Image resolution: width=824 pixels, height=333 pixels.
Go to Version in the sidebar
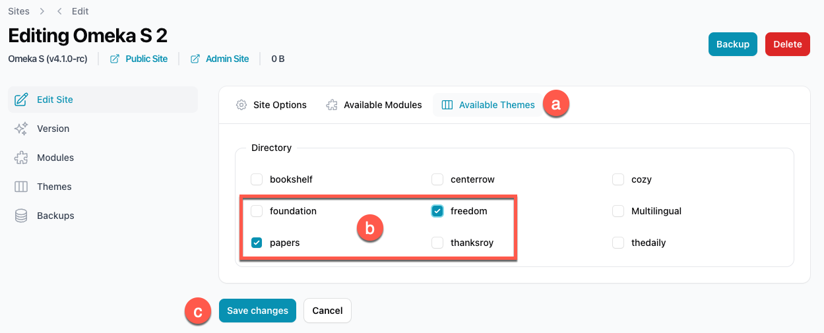(x=103, y=129)
